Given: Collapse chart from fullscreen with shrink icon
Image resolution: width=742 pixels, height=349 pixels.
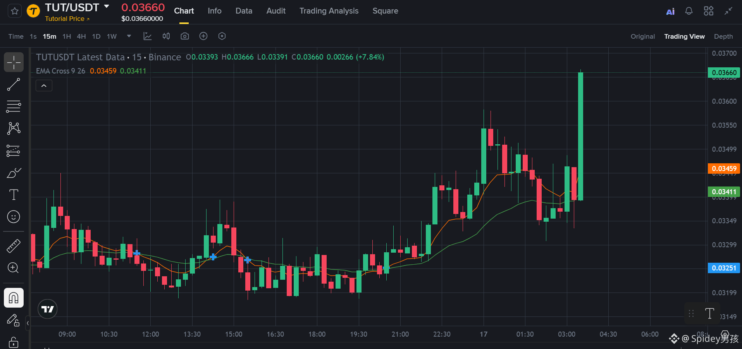Looking at the screenshot, I should click(728, 11).
